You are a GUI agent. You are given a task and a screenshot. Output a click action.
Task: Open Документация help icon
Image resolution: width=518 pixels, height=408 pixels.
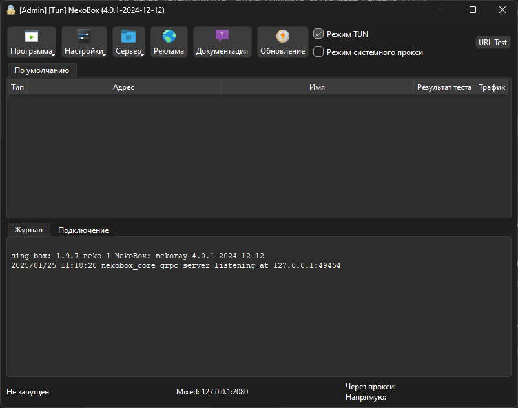tap(222, 37)
